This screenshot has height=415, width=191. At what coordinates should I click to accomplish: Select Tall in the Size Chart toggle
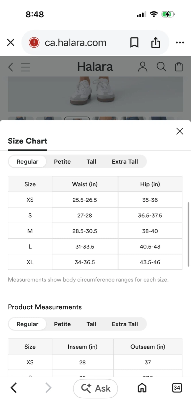pyautogui.click(x=91, y=162)
